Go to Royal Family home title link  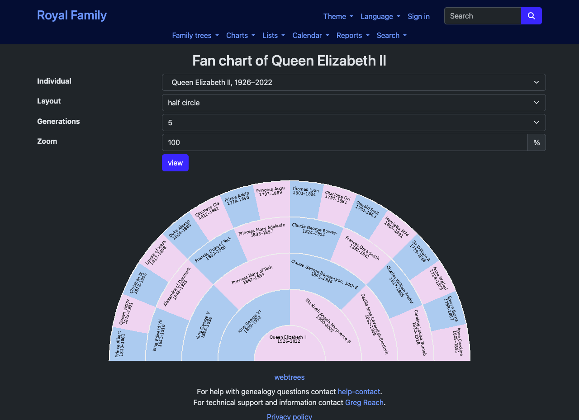72,15
